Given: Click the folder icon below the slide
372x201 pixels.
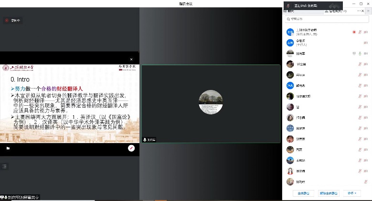Looking at the screenshot, I should tap(8, 148).
